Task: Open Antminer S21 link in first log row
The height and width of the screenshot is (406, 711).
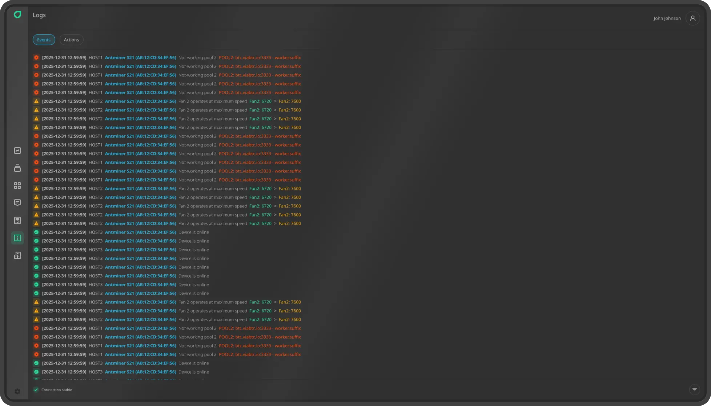Action: pyautogui.click(x=140, y=57)
